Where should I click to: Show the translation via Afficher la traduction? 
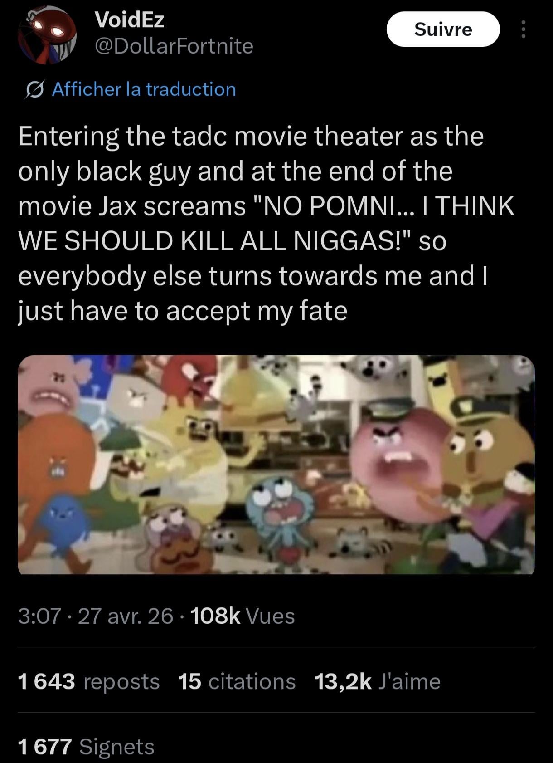(144, 89)
